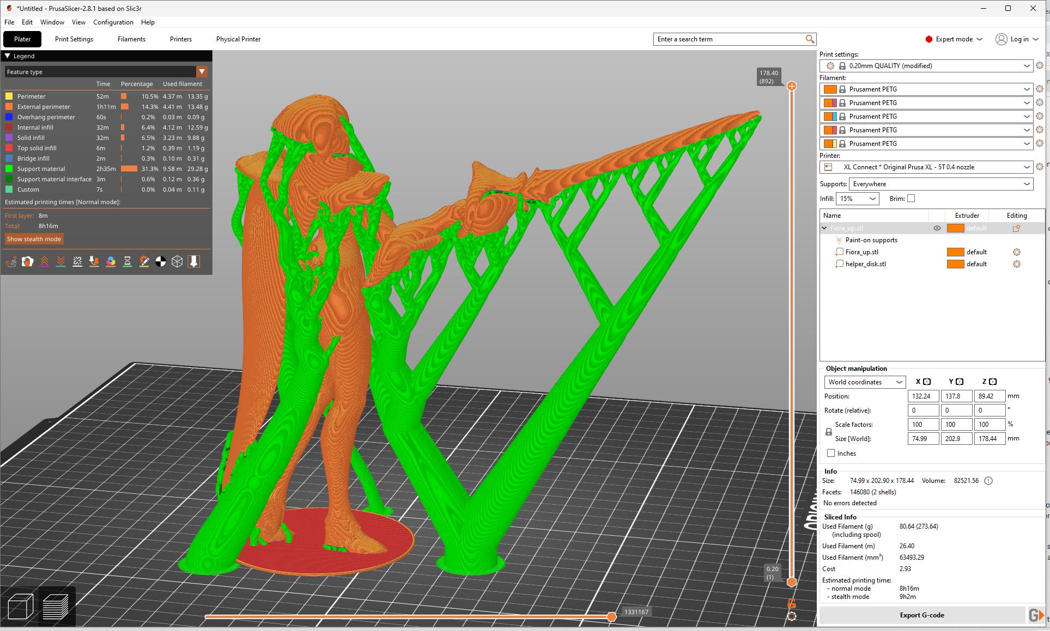Toggle eye visibility for Fiora_up.stl object

[937, 229]
